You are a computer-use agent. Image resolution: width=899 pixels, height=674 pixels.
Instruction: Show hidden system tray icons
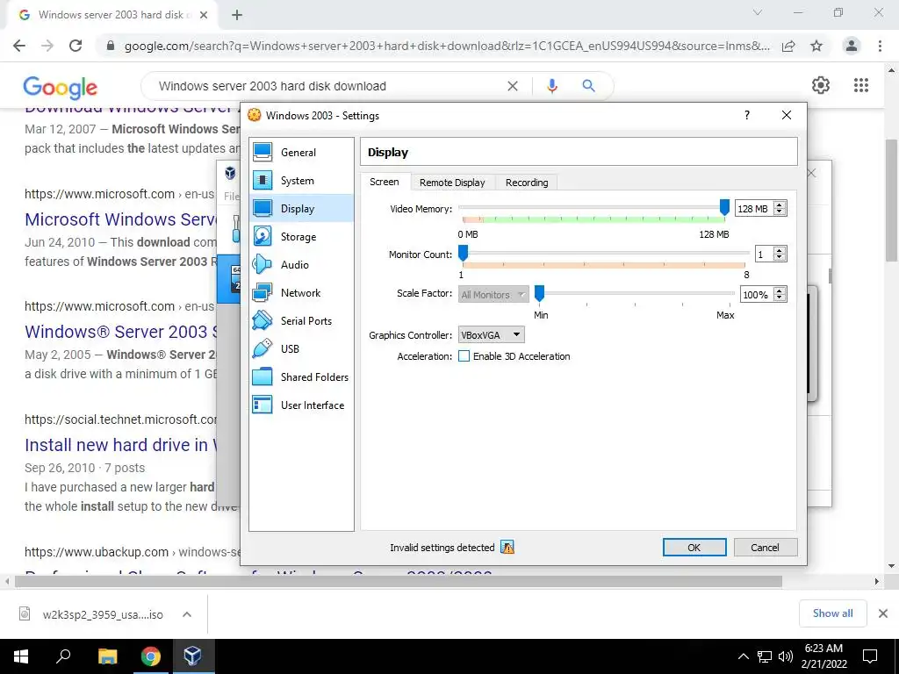point(743,656)
